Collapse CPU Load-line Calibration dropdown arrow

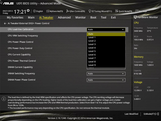tap(123, 30)
